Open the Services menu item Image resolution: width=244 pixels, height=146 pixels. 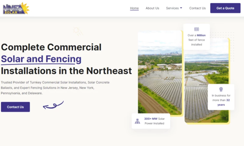(x=172, y=8)
